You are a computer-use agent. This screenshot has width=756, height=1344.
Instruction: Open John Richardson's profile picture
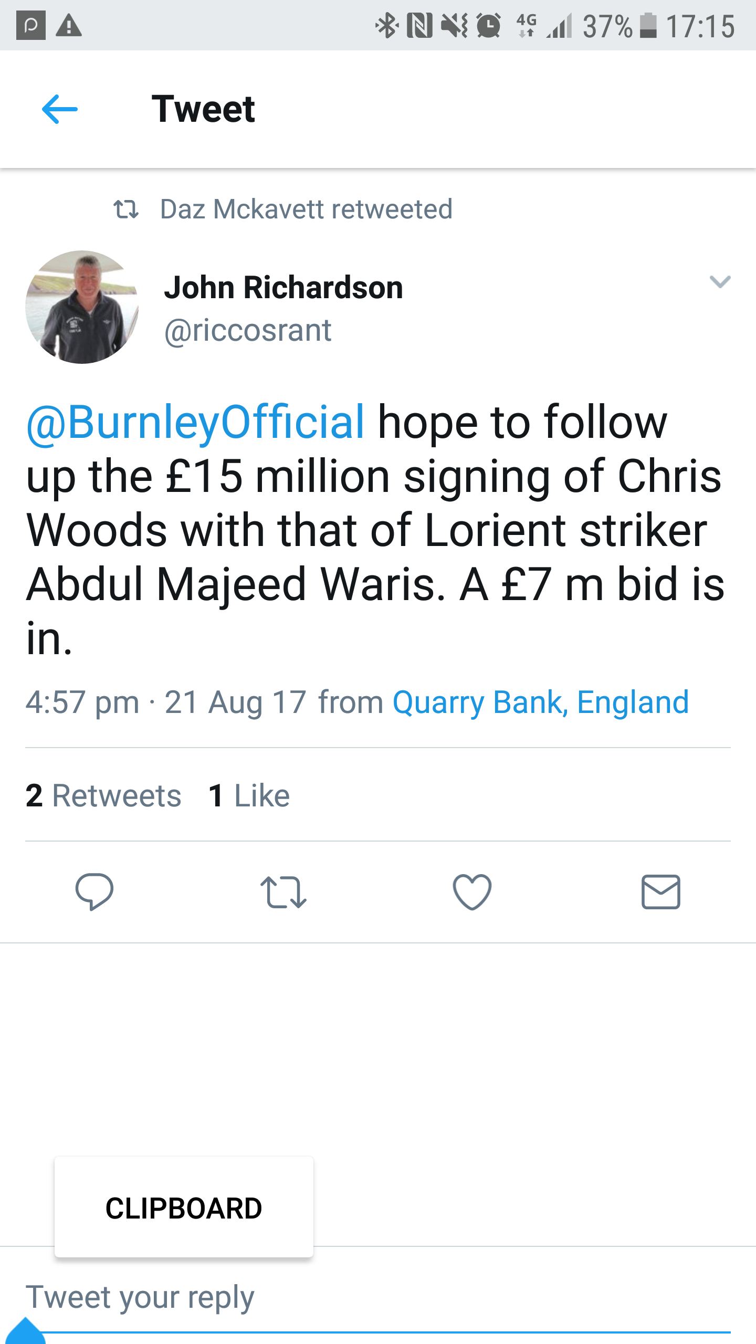[82, 307]
